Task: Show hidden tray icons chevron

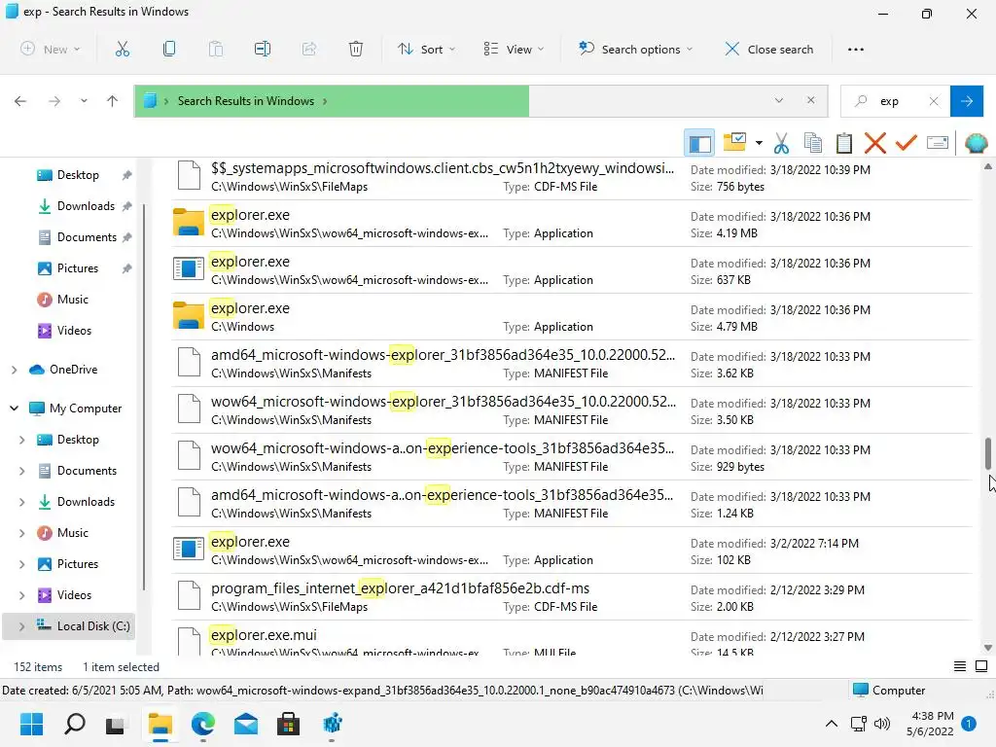Action: (831, 724)
